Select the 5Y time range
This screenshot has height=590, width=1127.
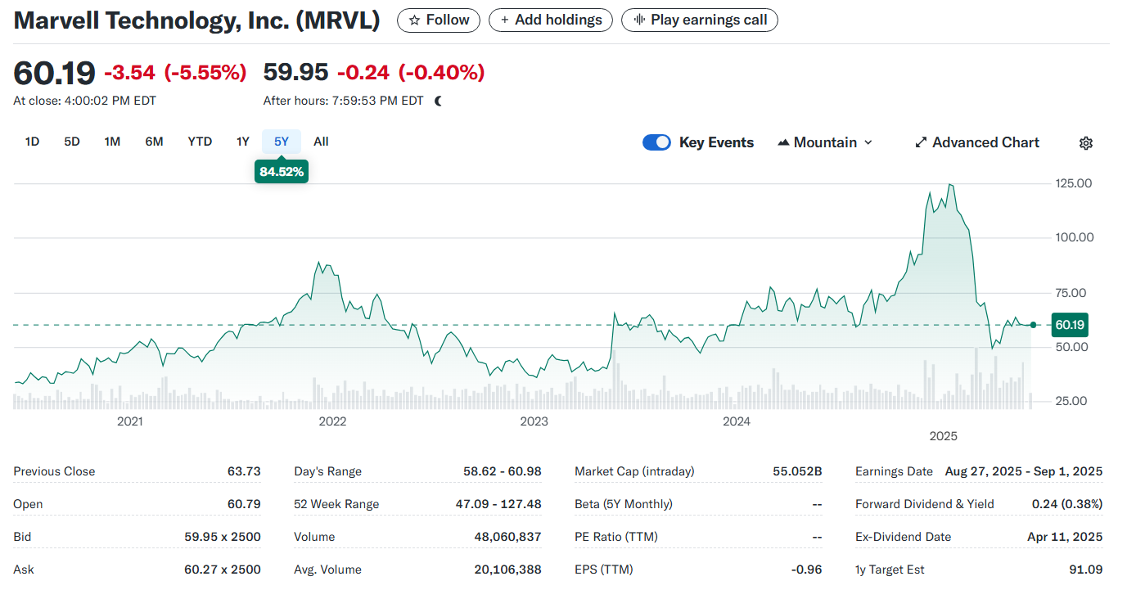[282, 142]
